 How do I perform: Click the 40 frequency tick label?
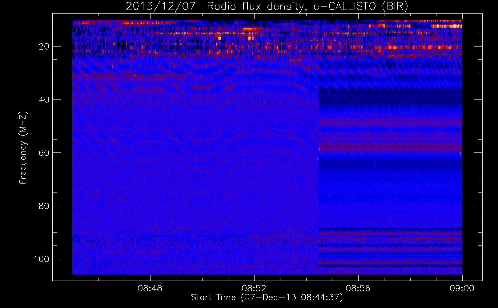click(x=44, y=100)
